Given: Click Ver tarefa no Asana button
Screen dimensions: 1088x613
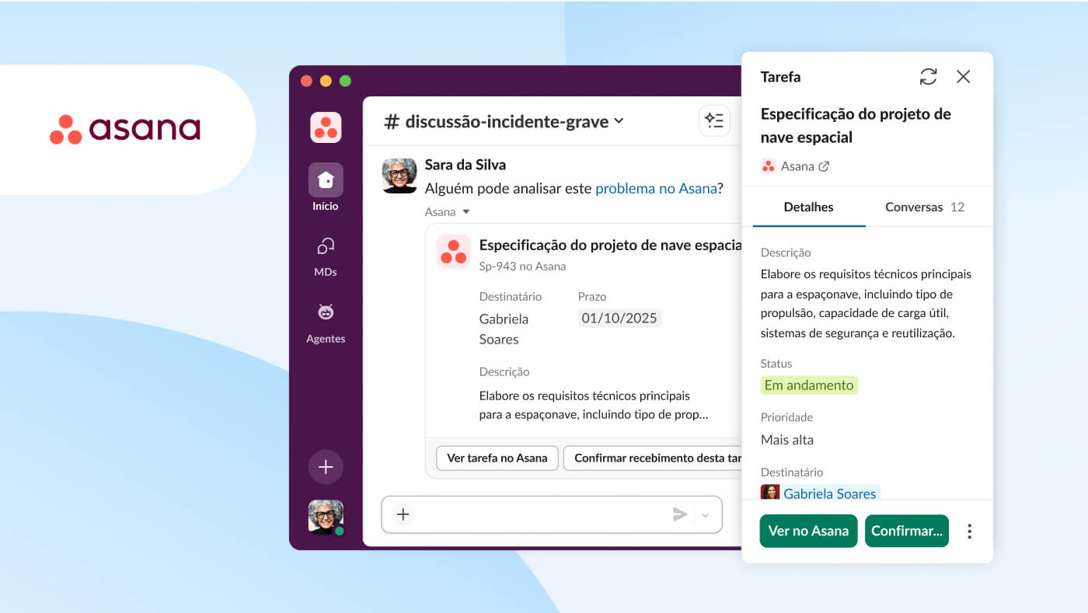Looking at the screenshot, I should 497,458.
